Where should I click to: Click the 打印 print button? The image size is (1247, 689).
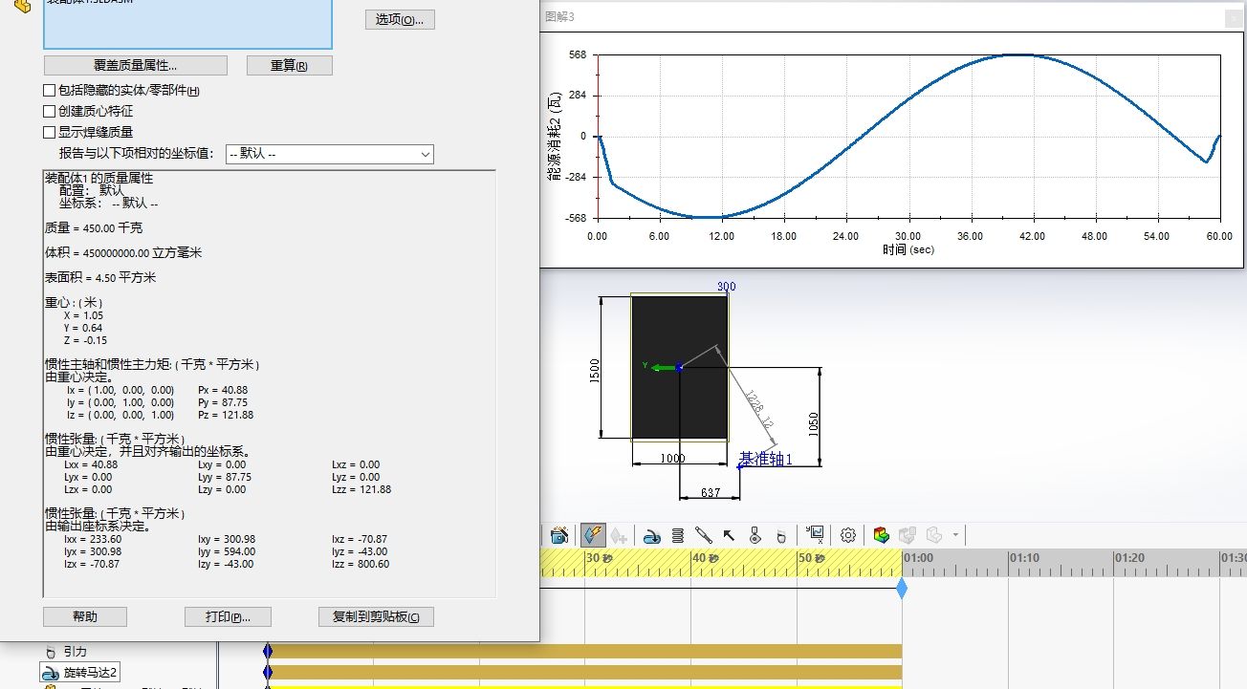228,616
